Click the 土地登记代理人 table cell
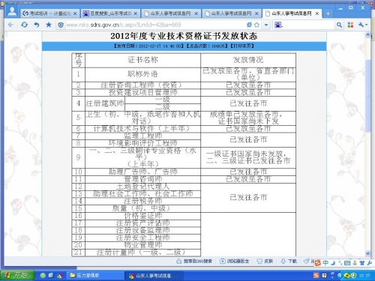This screenshot has height=281, width=375. (x=142, y=187)
